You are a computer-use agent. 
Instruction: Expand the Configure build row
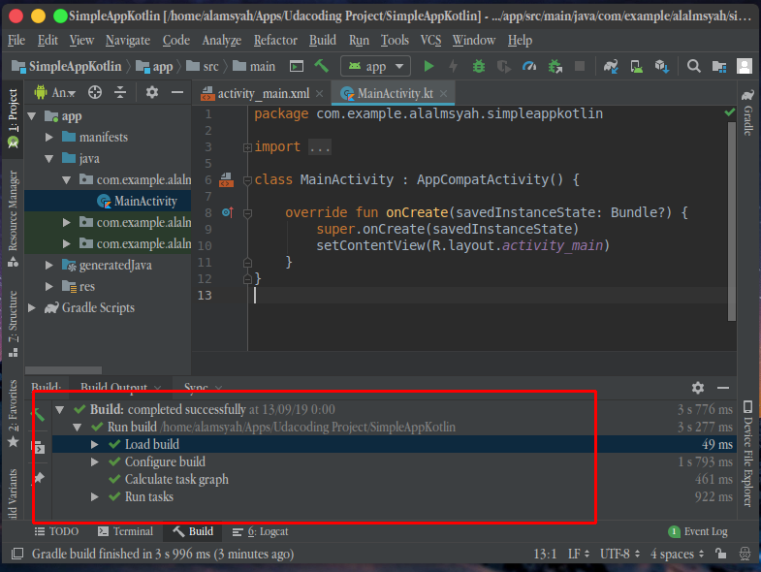point(95,461)
